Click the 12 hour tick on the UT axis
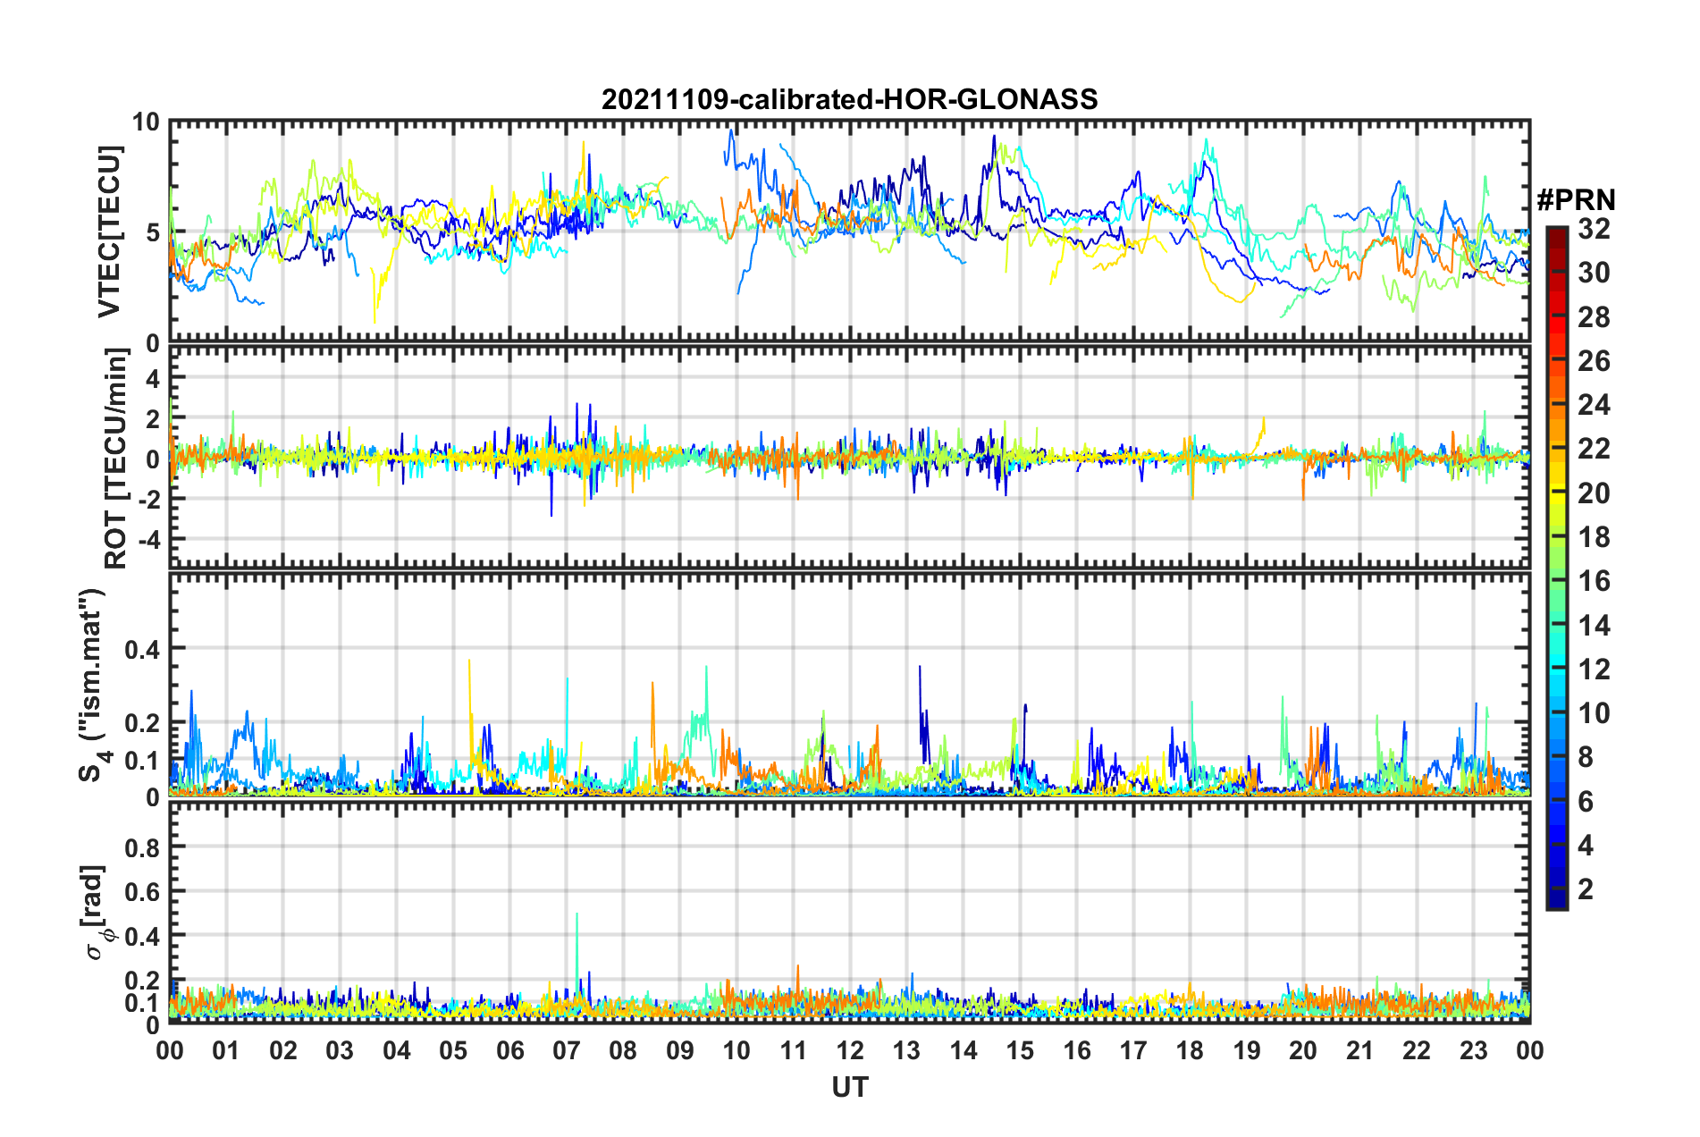The image size is (1700, 1137). 850,1050
